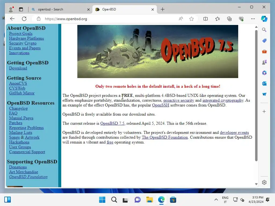Open a new tab with plus button

162,9
